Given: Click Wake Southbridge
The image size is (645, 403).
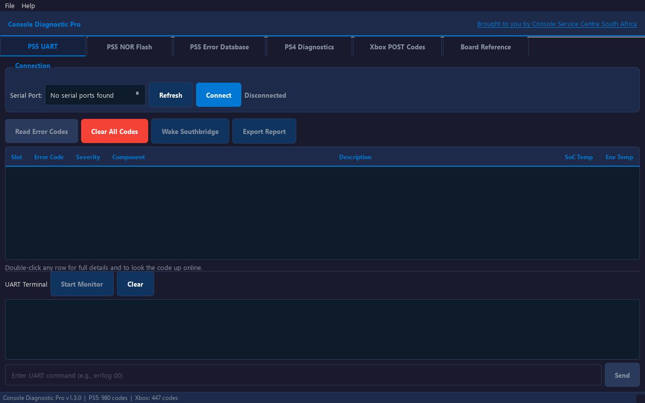Looking at the screenshot, I should 190,131.
